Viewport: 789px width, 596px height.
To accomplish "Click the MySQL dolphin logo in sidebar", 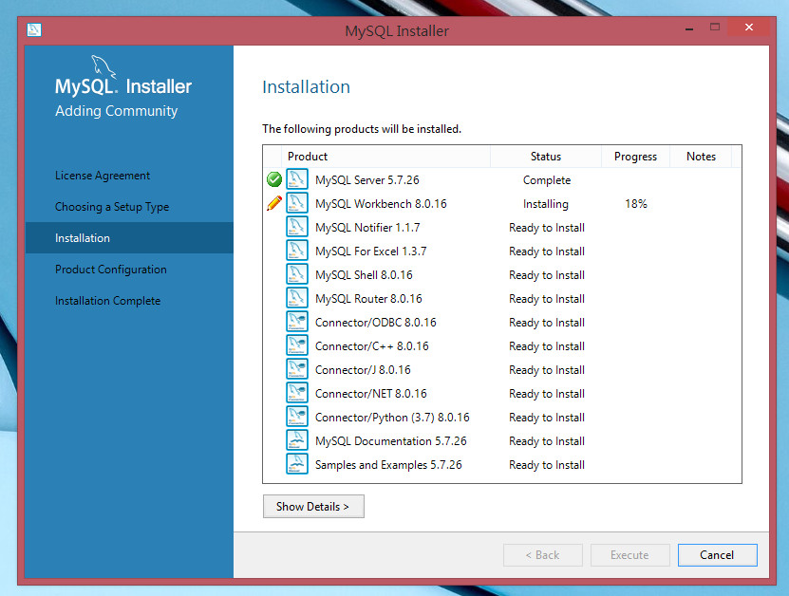I will click(103, 66).
